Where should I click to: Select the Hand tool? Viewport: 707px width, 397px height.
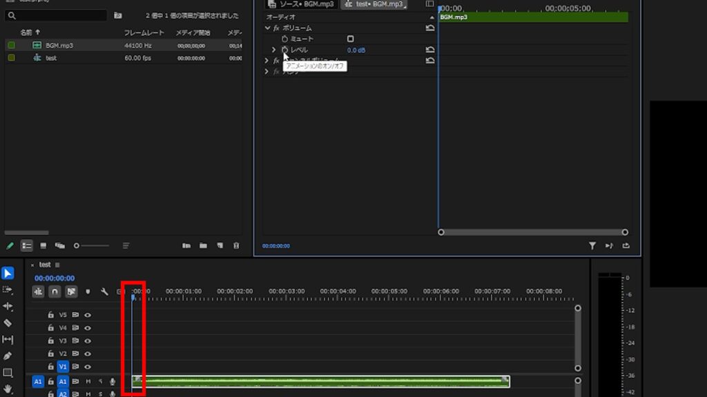pyautogui.click(x=8, y=389)
